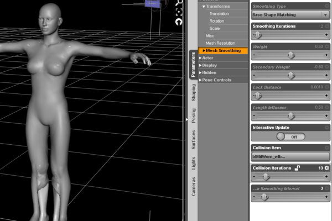This screenshot has height=221, width=332.
Task: Open the Collision Iterations gear settings
Action: point(327,168)
